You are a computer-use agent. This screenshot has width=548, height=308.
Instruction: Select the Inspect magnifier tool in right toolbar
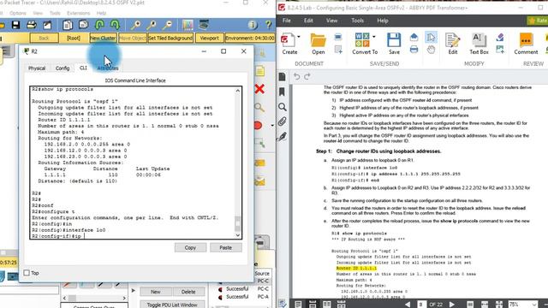click(x=259, y=107)
